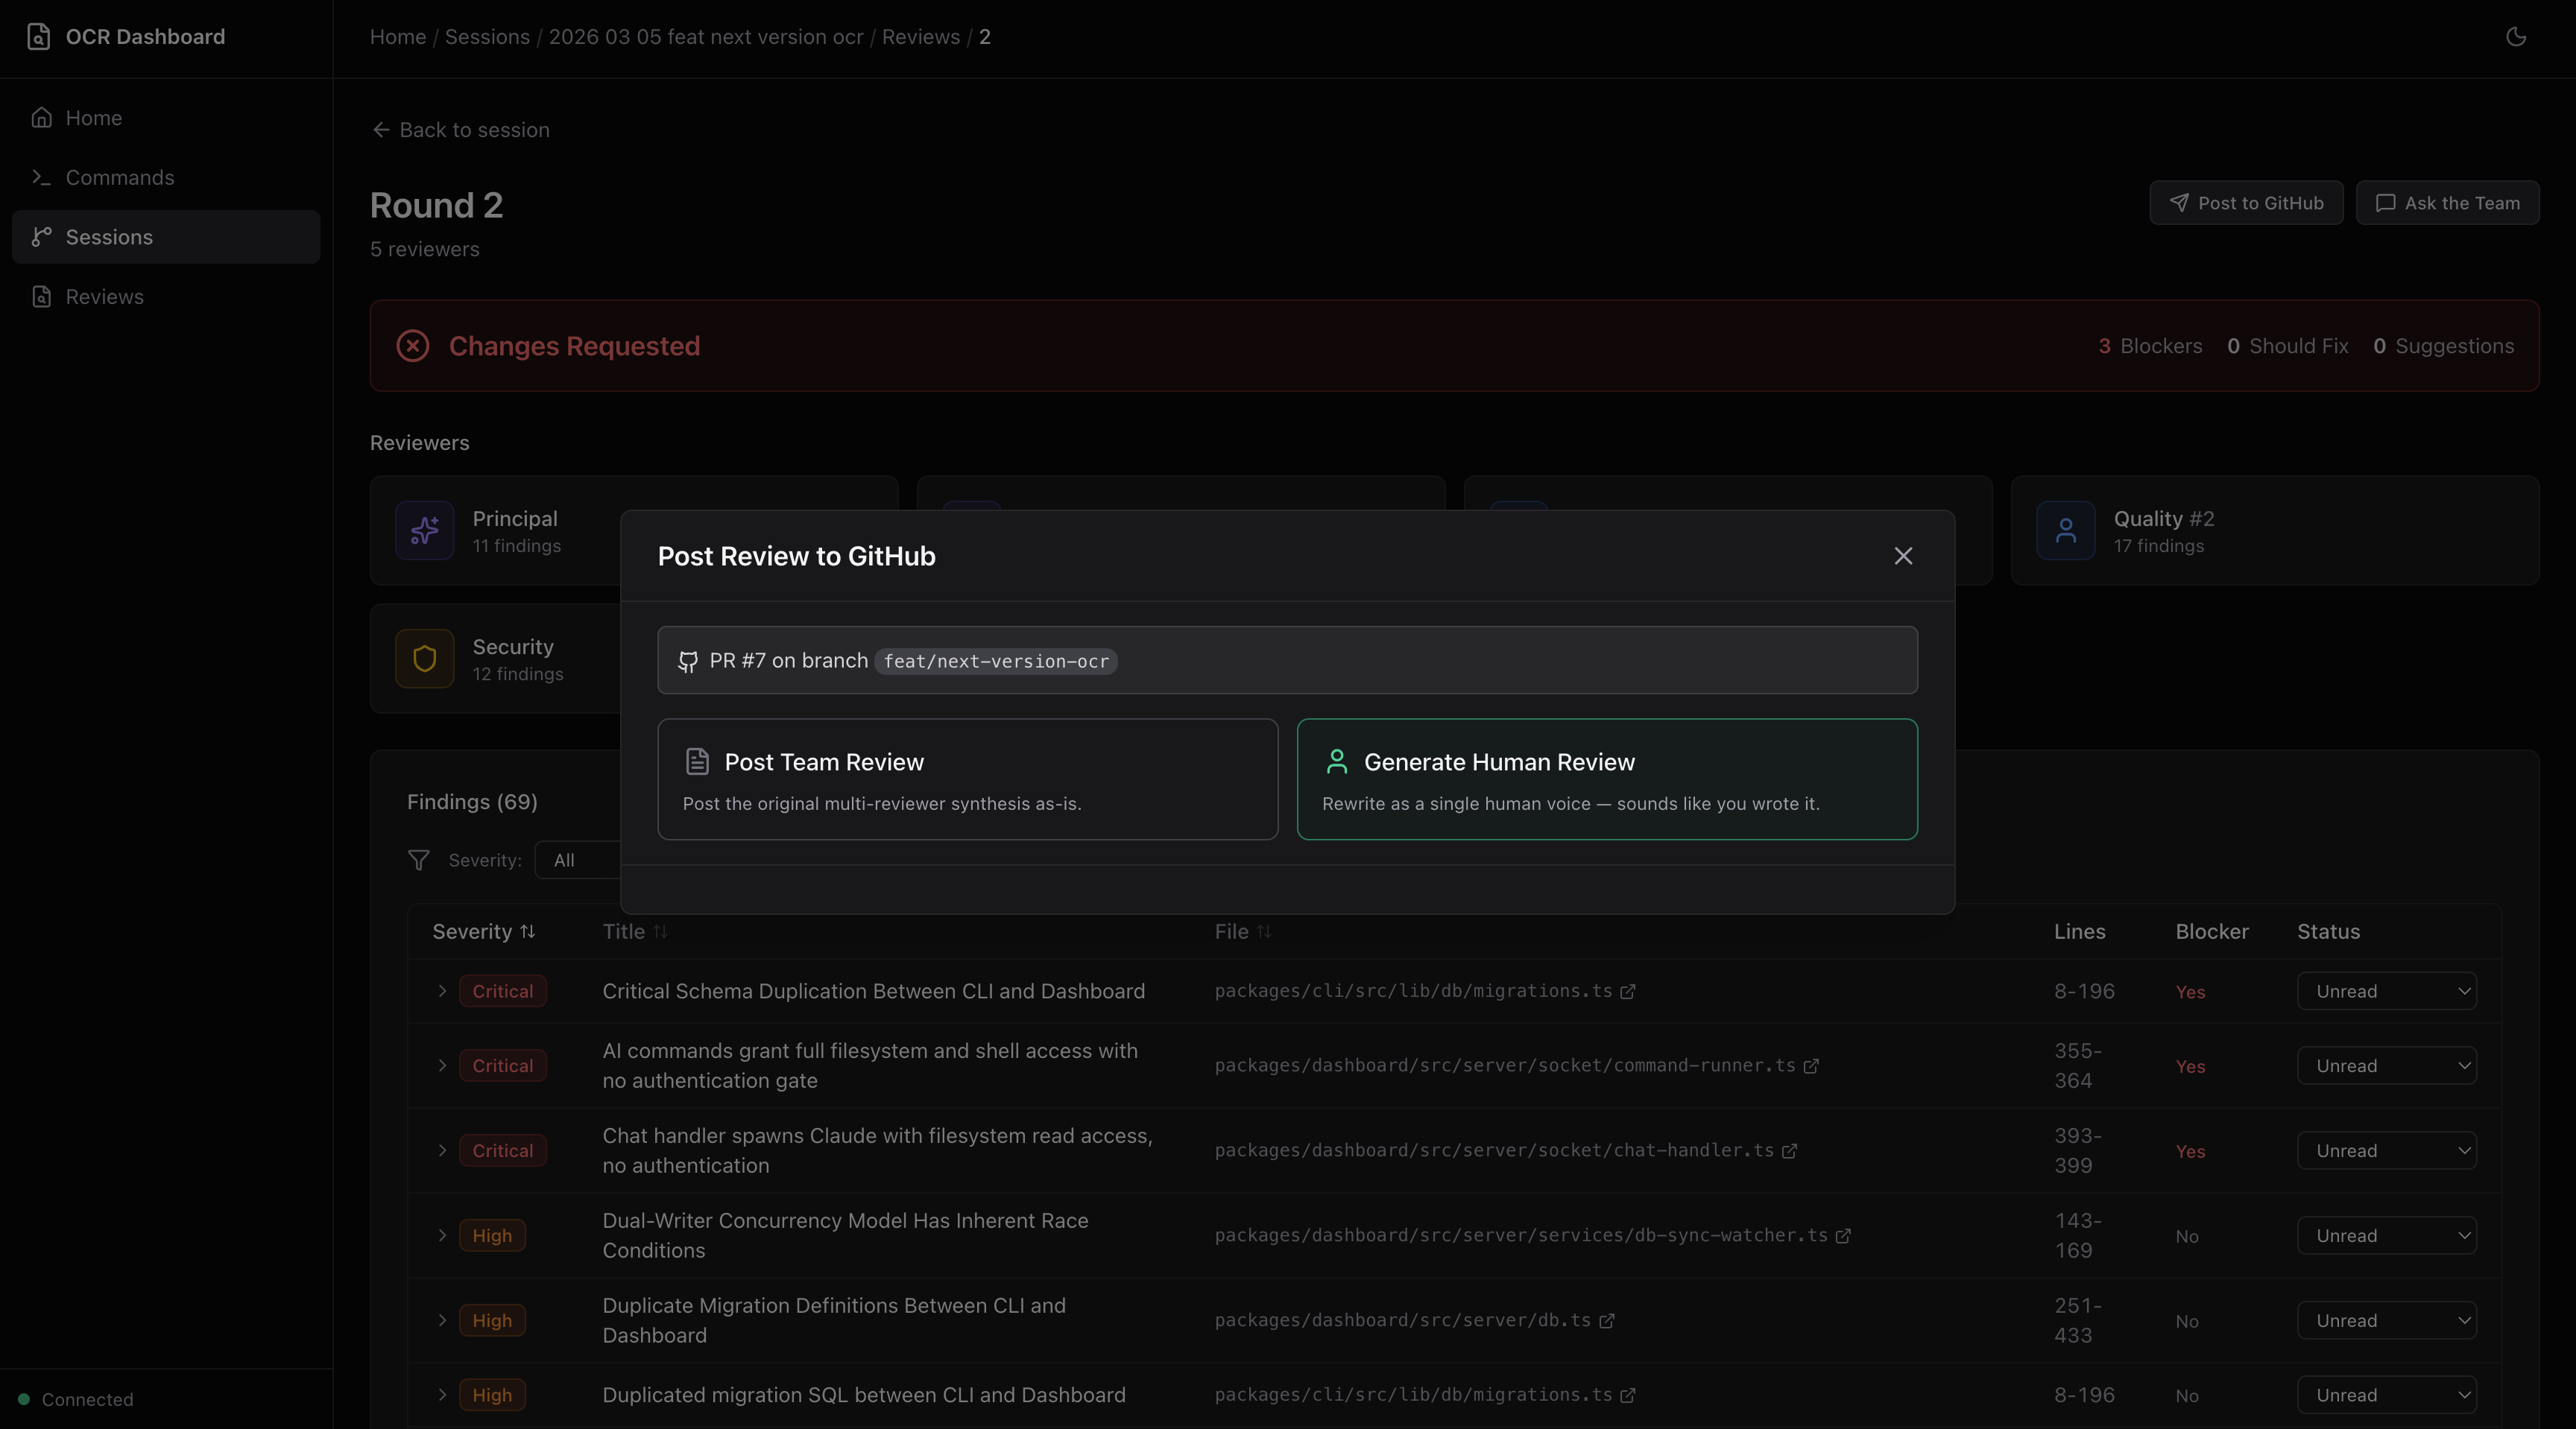The image size is (2576, 1429).
Task: Toggle dark mode with the moon icon
Action: point(2516,37)
